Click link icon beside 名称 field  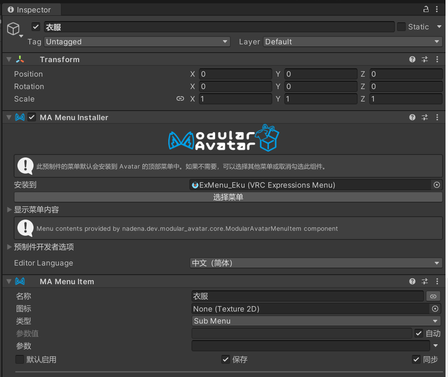(x=433, y=296)
